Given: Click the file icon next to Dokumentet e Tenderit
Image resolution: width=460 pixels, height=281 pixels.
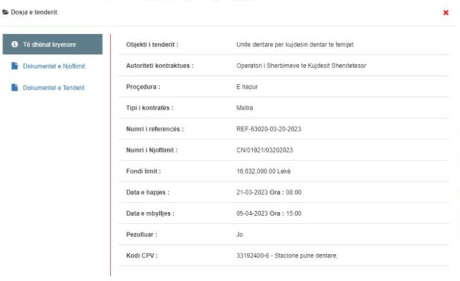Looking at the screenshot, I should pos(15,88).
